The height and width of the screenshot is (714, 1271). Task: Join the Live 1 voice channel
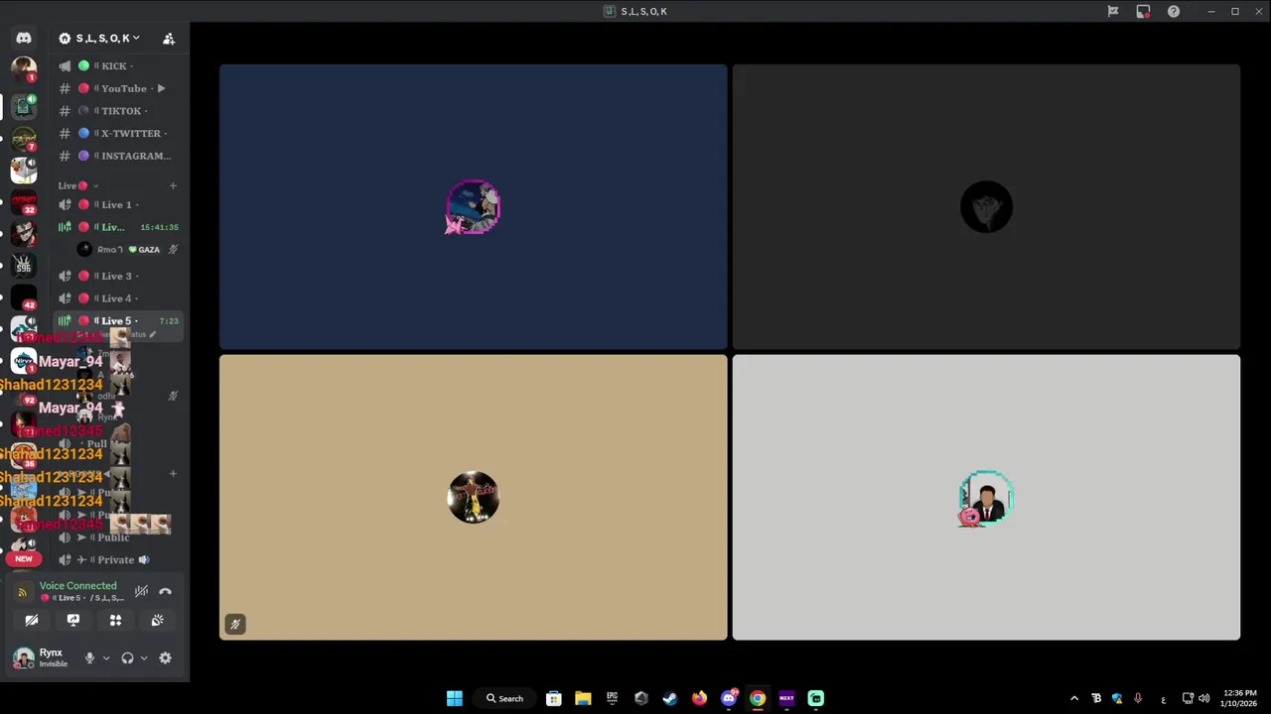pos(117,204)
